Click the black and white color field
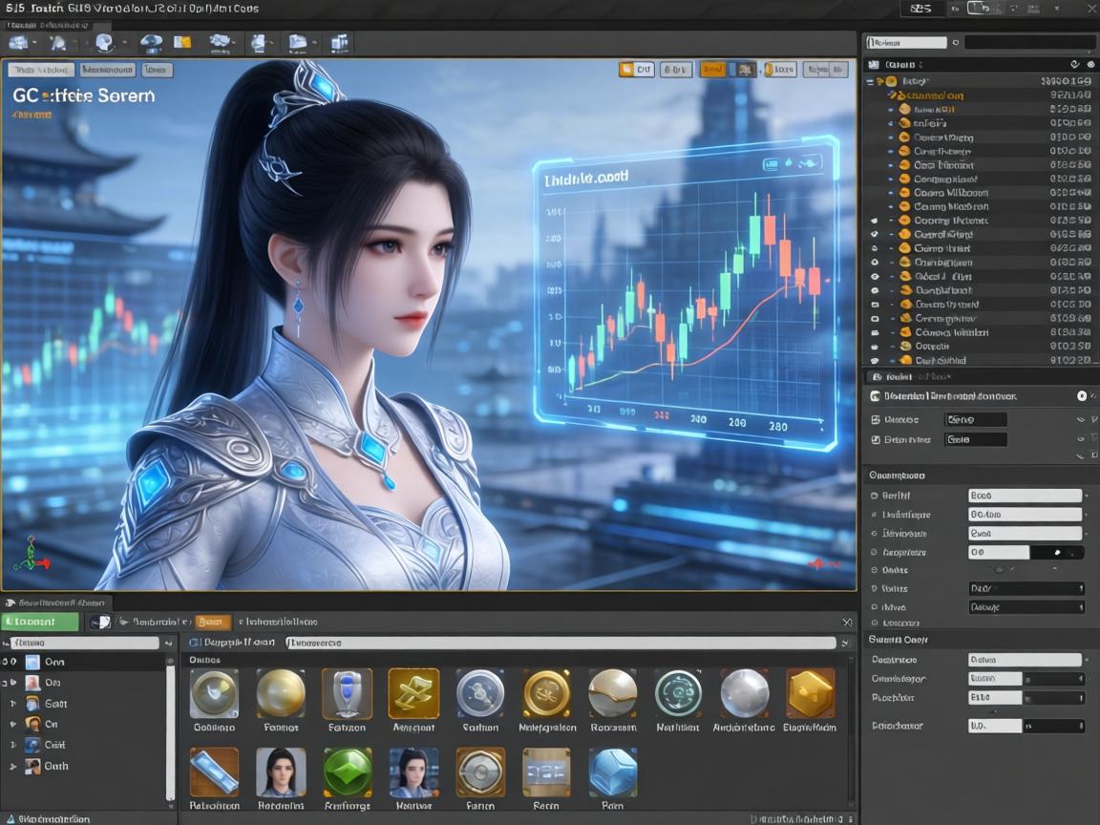1100x825 pixels. click(1028, 552)
